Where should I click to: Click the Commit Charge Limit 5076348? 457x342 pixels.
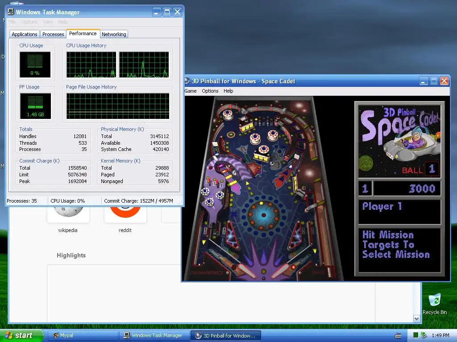tap(77, 175)
